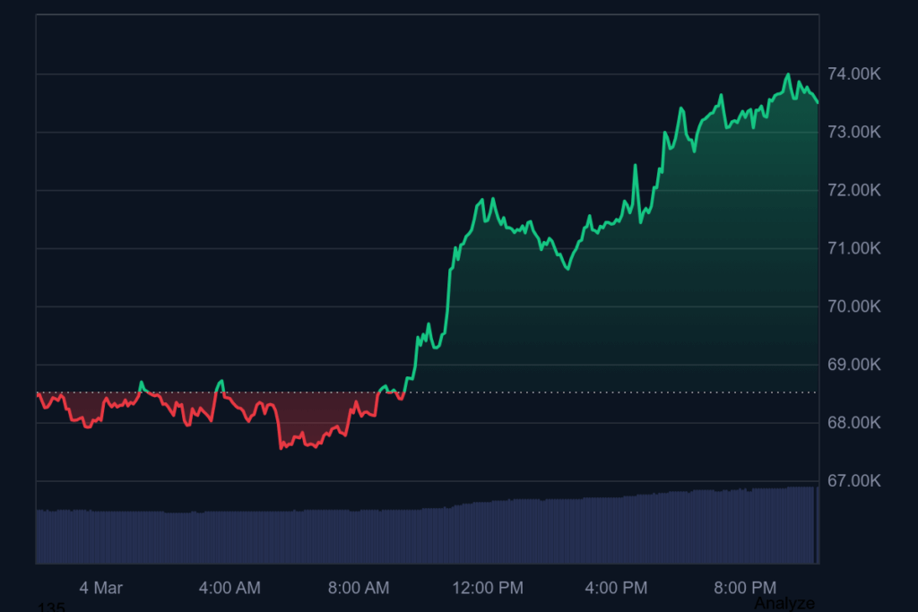Inspect the highest green peak at 74.00K

click(788, 75)
